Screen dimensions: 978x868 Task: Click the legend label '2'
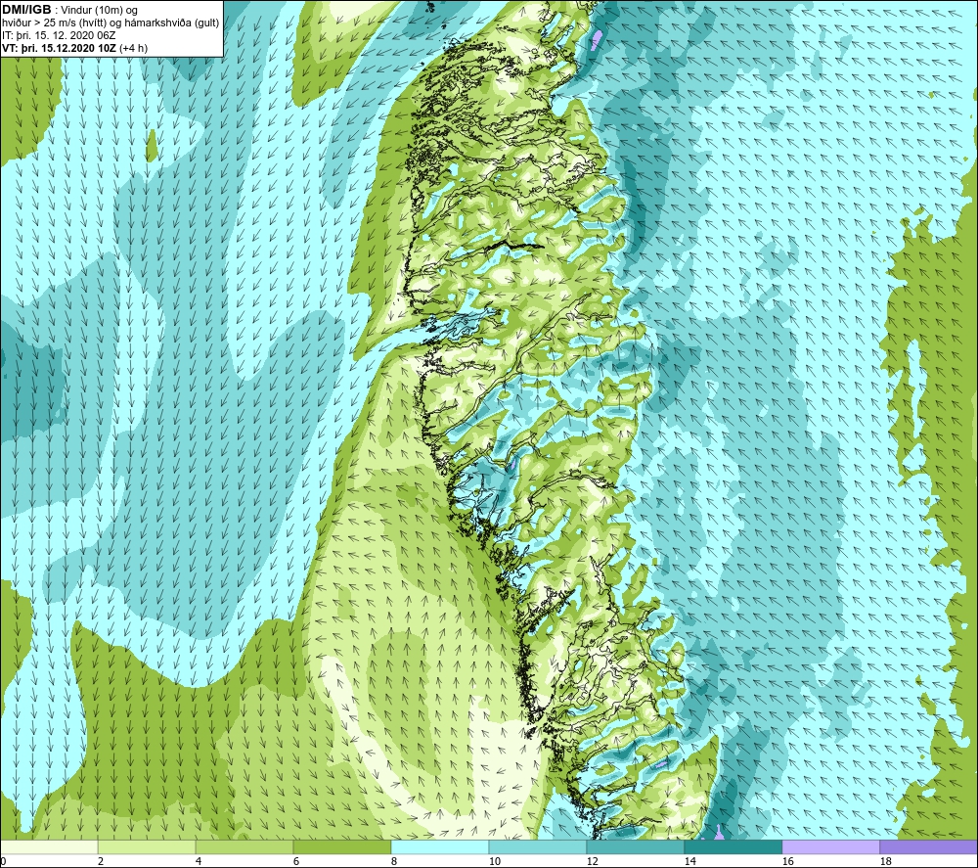[101, 862]
